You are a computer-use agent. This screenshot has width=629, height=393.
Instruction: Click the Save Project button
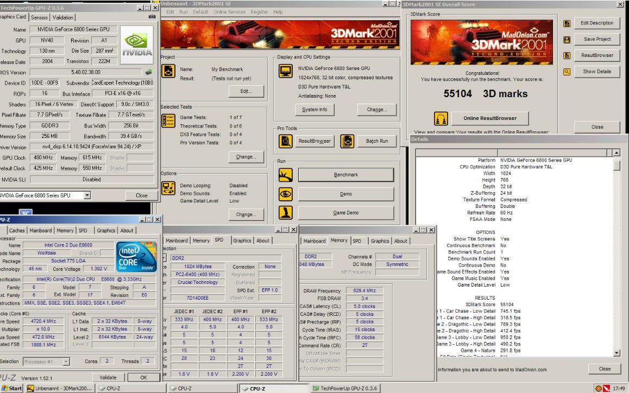(597, 39)
